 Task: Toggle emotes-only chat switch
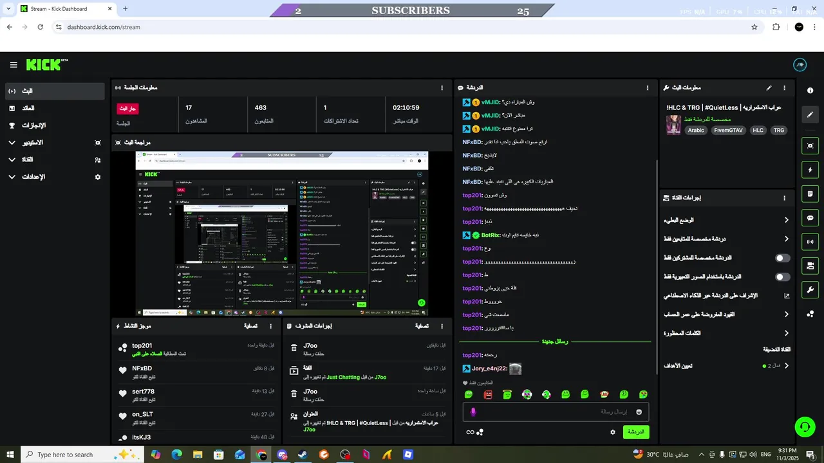(x=783, y=277)
